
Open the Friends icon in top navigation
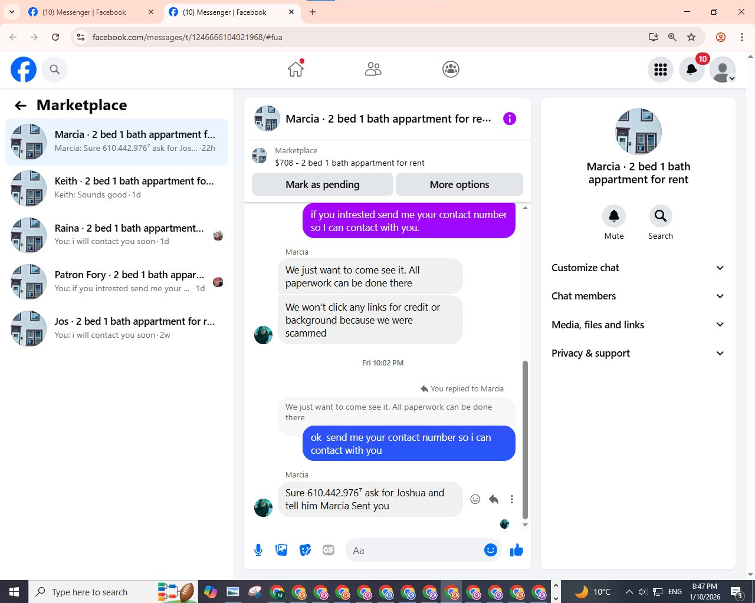click(373, 70)
